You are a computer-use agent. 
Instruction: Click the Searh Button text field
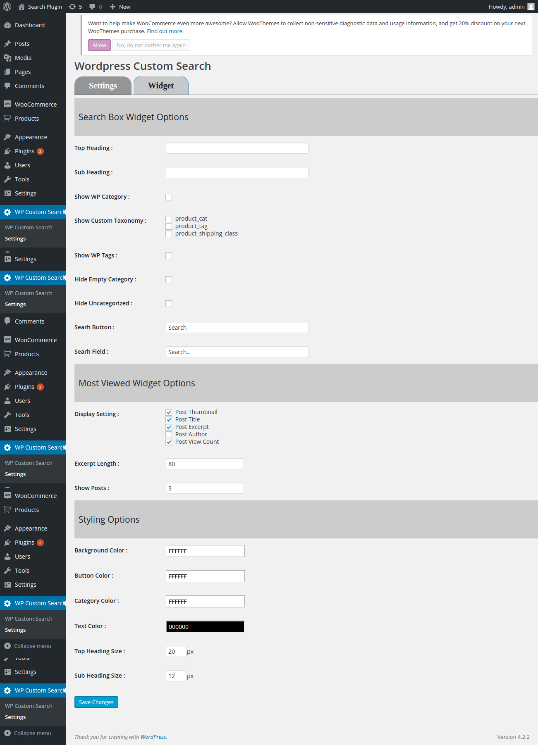tap(237, 328)
